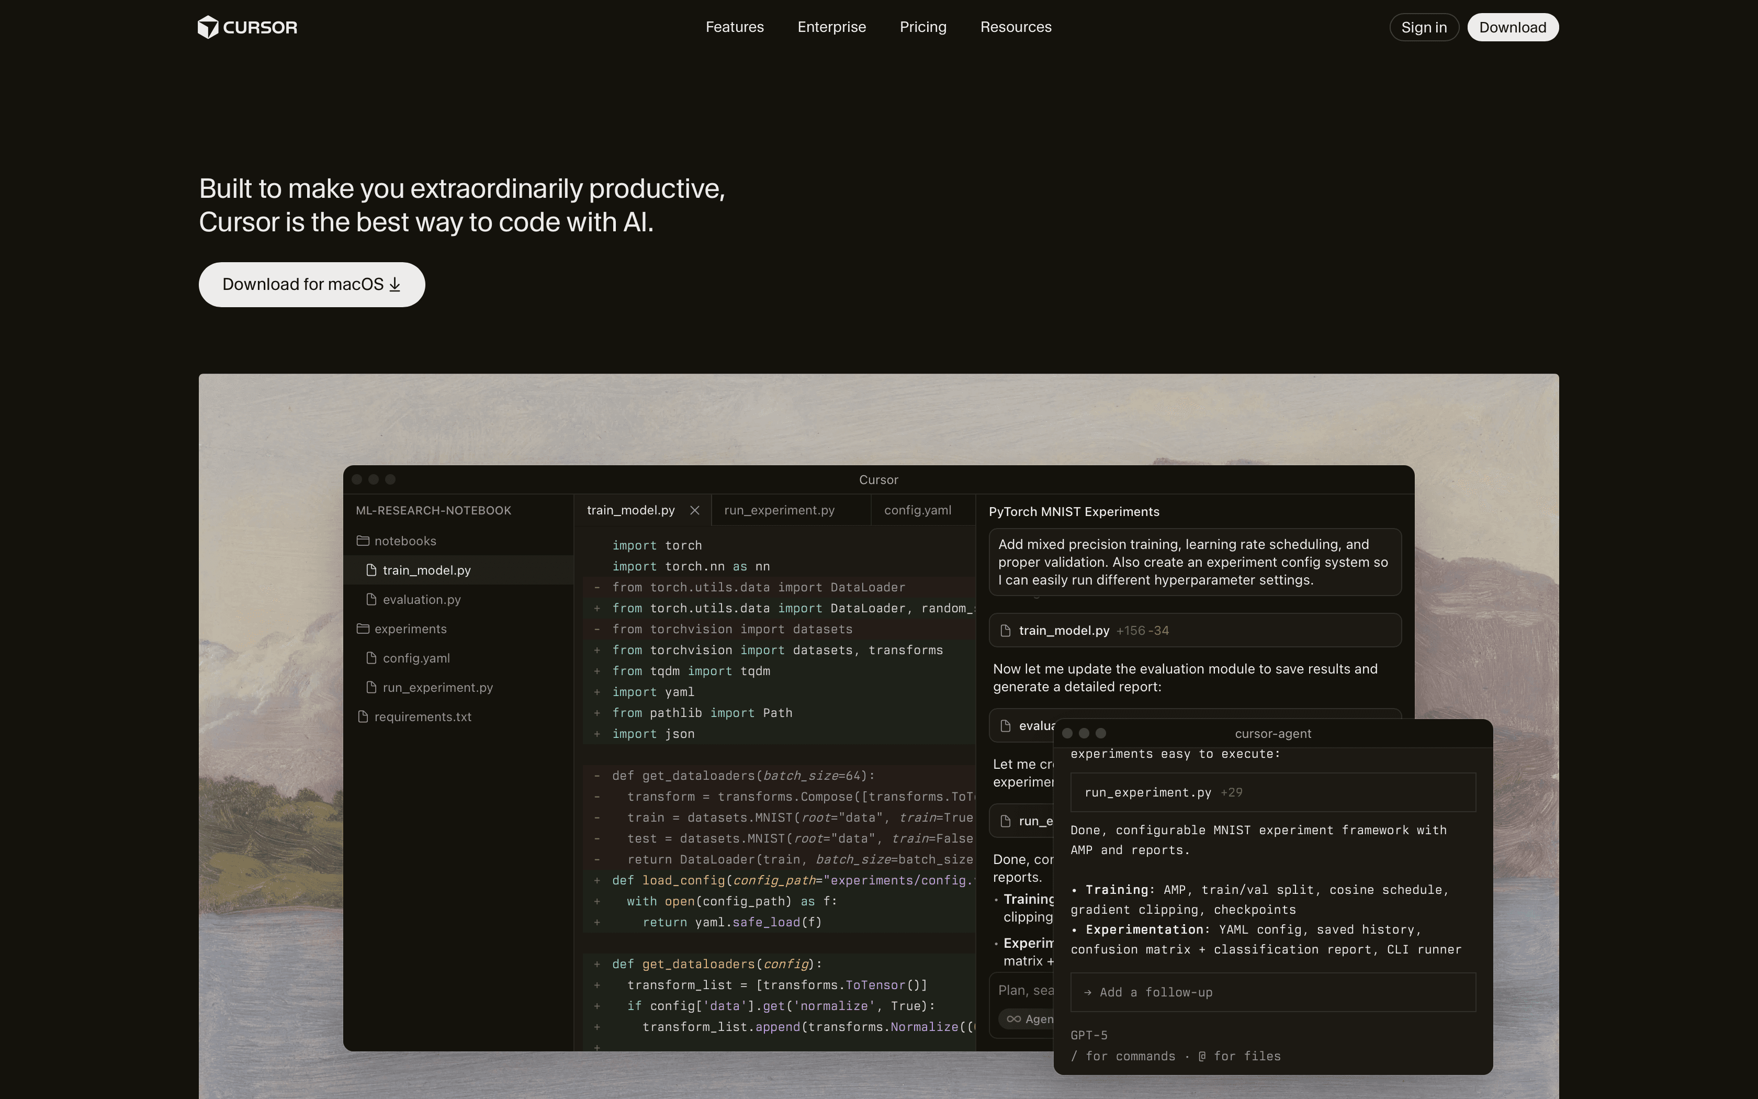
Task: Open the Enterprise nav item
Action: [832, 27]
